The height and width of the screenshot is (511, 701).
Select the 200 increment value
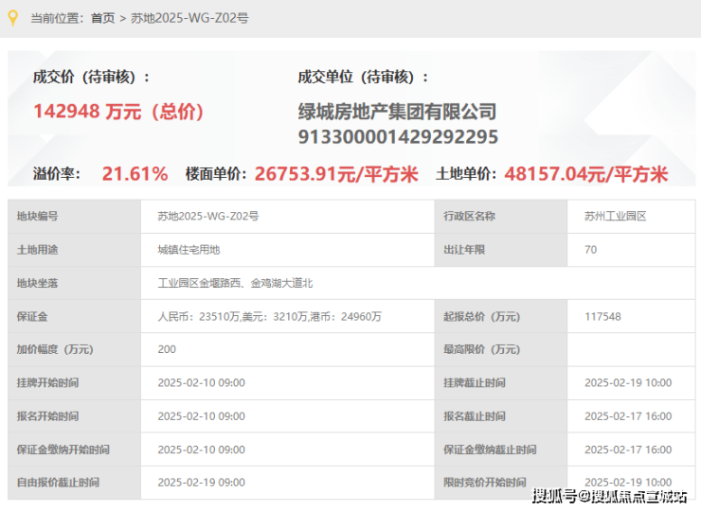click(167, 349)
